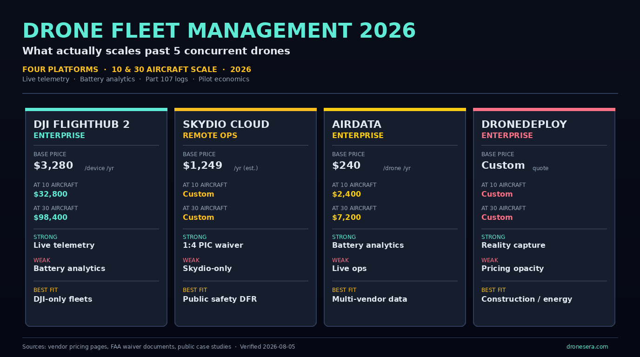Click 'Battery analytics' in the AirData card
The image size is (640, 357).
(368, 245)
